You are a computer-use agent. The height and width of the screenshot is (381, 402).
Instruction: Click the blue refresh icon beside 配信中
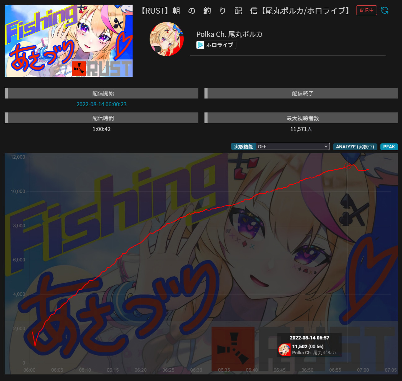pos(385,10)
